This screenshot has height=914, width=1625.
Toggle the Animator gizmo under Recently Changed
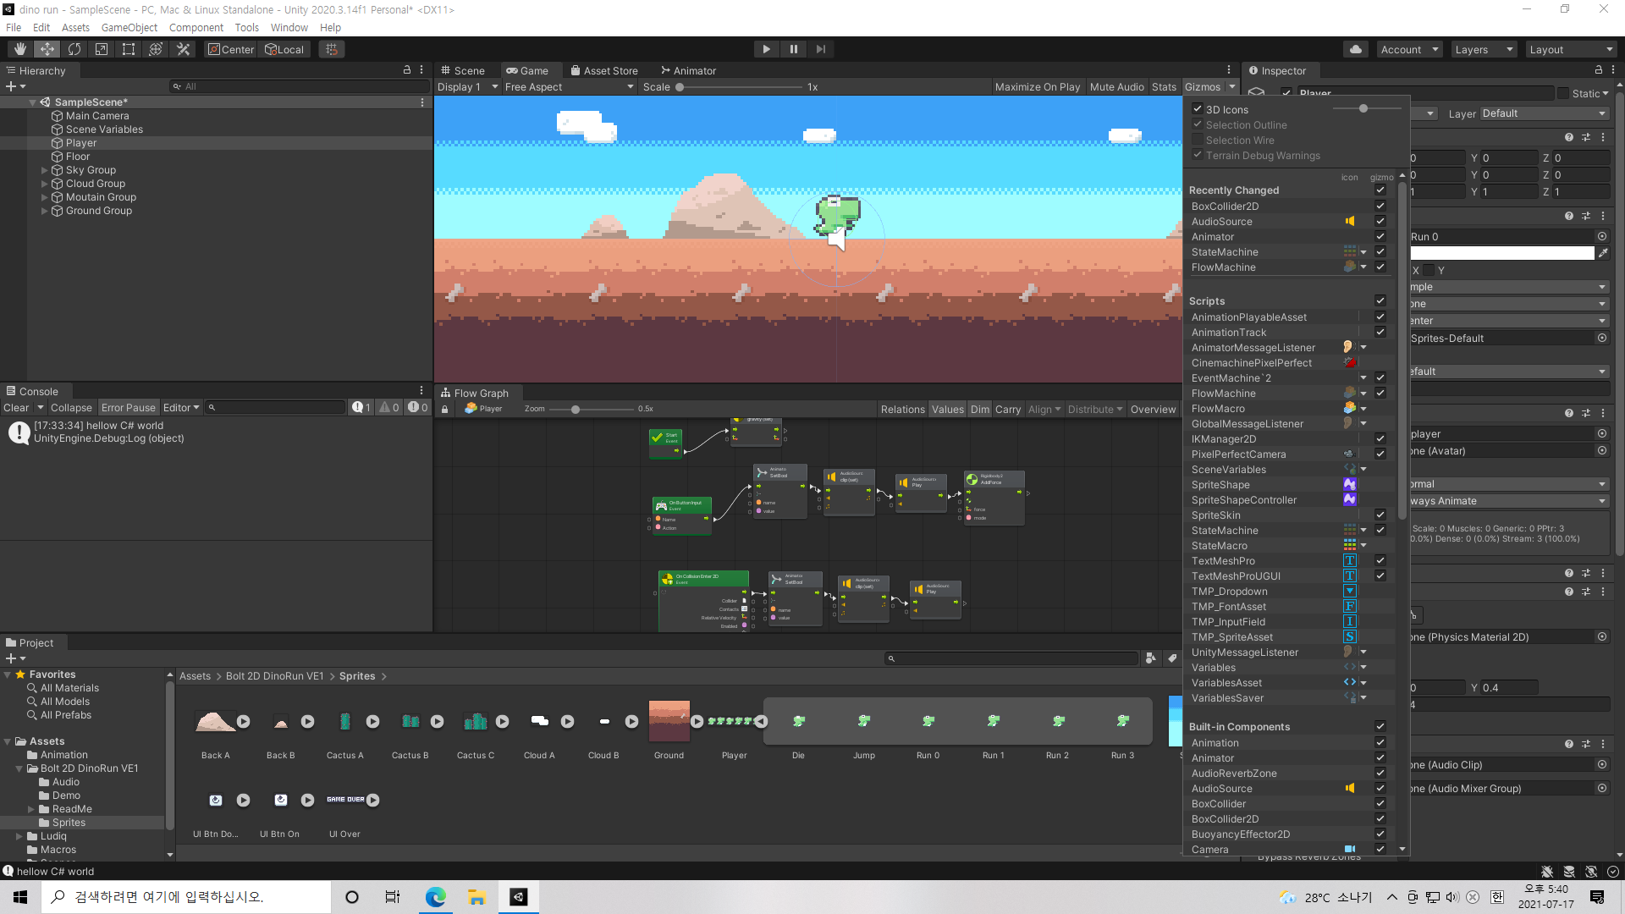click(x=1380, y=237)
